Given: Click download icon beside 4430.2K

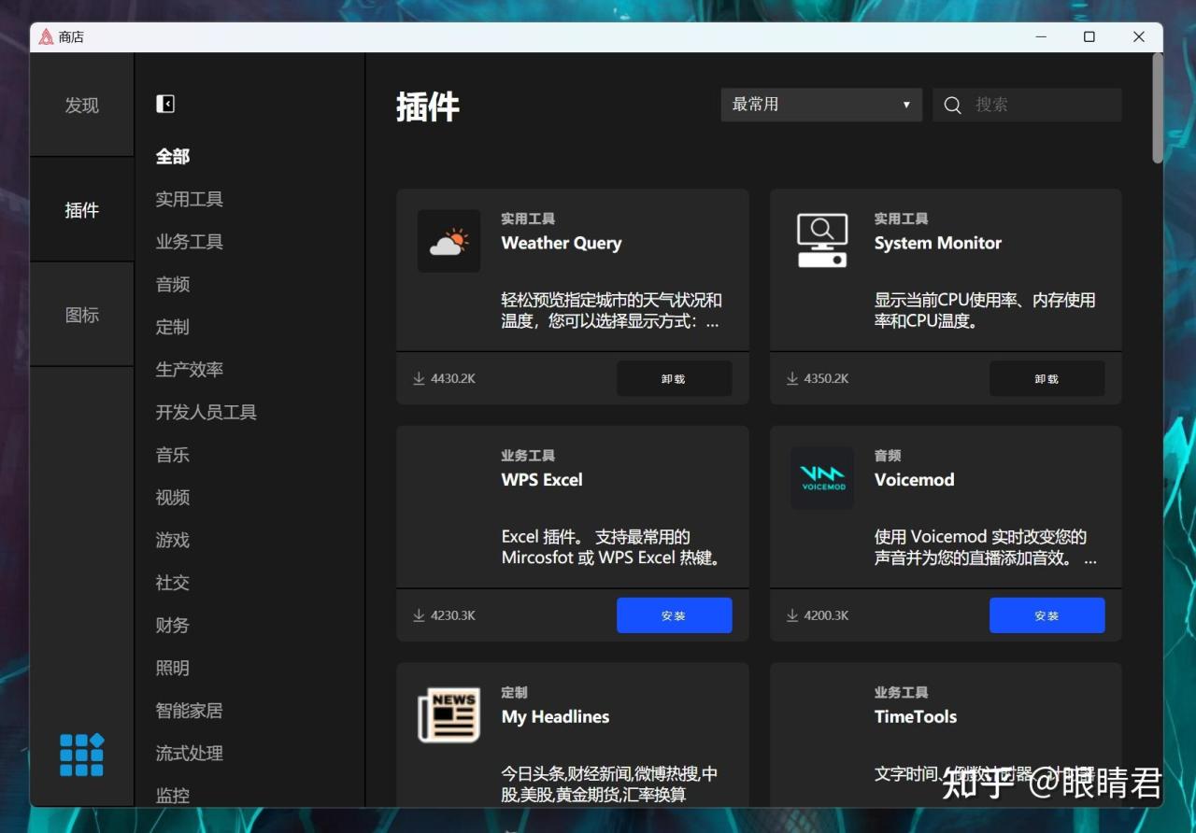Looking at the screenshot, I should [419, 378].
